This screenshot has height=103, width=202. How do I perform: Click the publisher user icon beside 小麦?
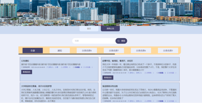coord(47,67)
